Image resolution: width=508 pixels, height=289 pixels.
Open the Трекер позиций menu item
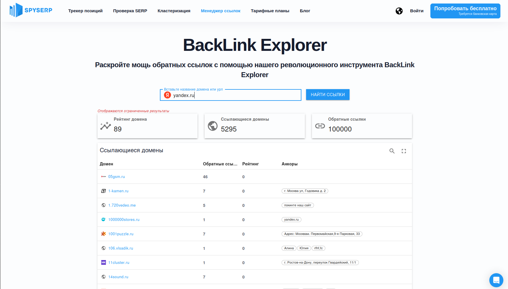click(85, 11)
